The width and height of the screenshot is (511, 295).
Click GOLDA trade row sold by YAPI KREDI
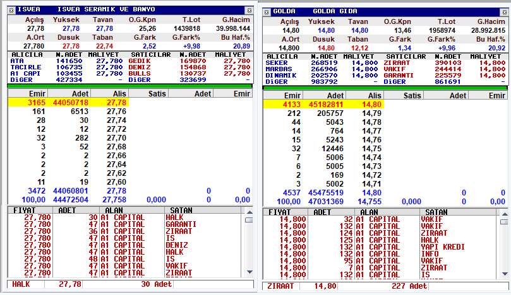click(x=381, y=247)
